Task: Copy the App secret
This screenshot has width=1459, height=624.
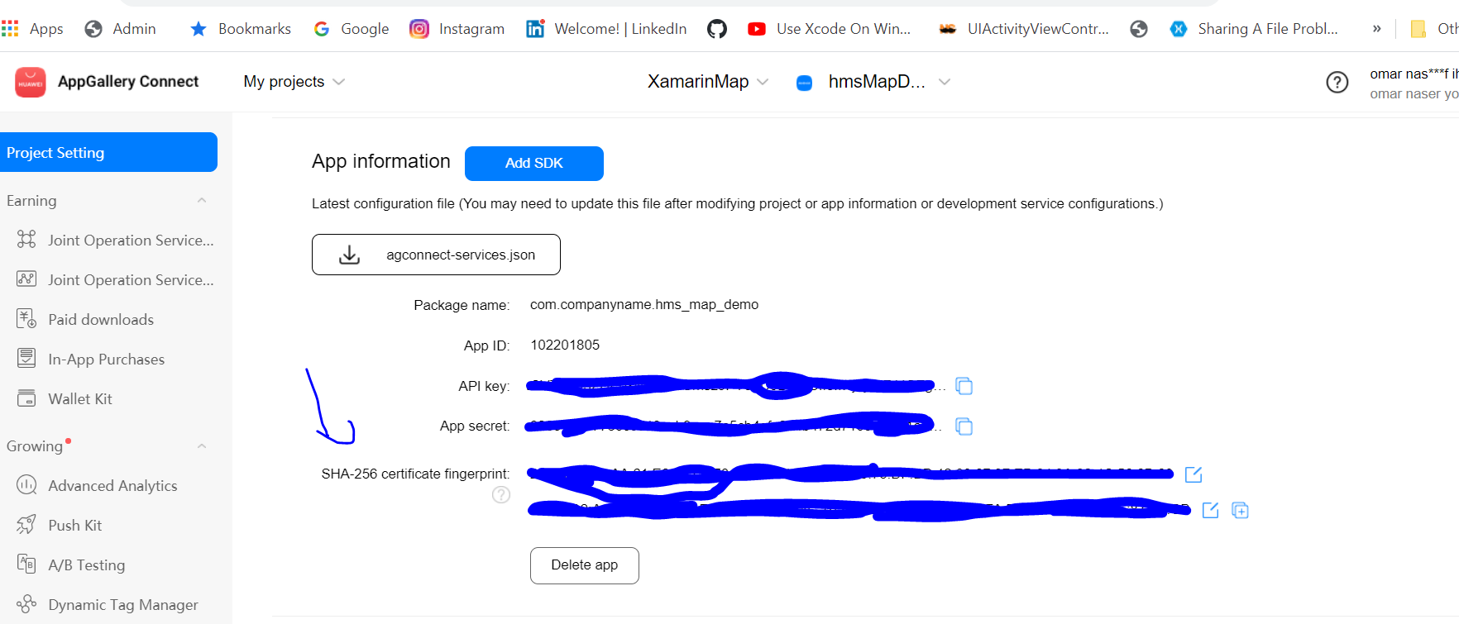Action: (964, 426)
